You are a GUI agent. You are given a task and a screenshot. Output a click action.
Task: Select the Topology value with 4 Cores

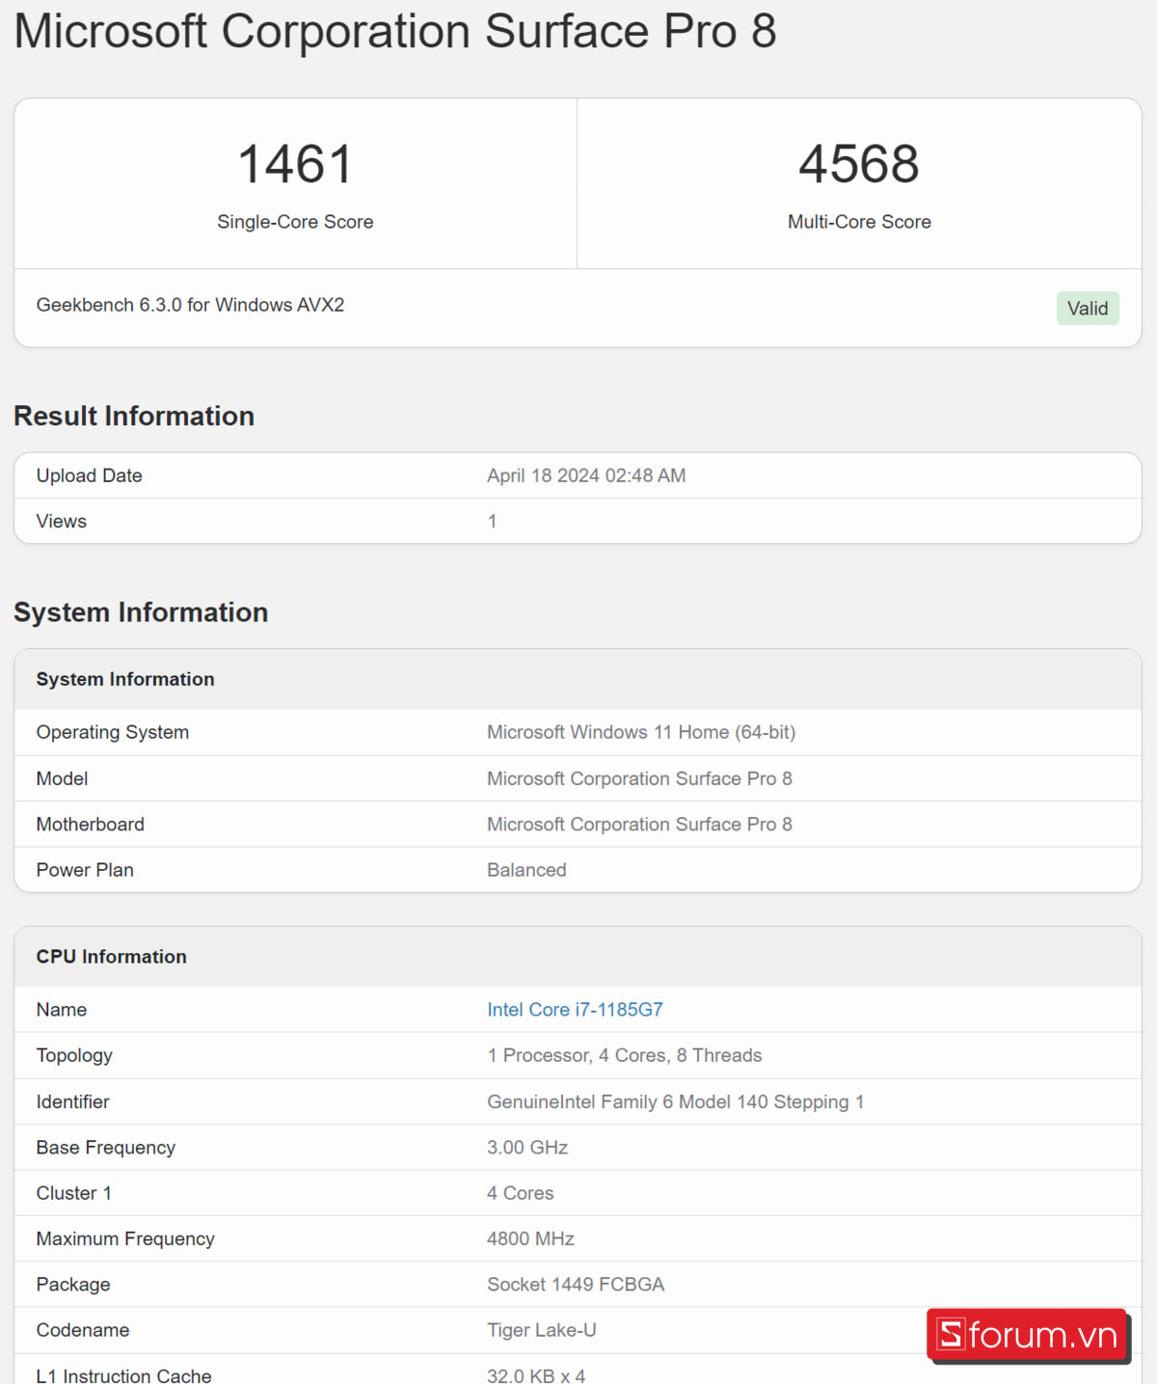click(624, 1055)
